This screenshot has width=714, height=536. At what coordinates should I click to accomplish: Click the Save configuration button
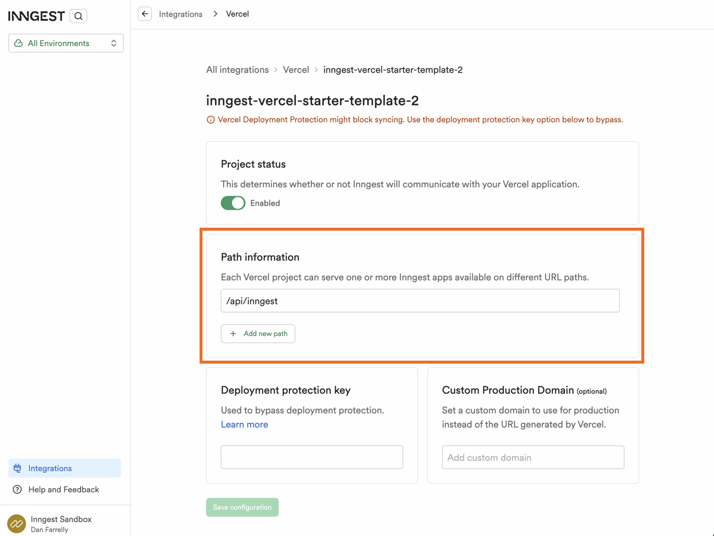242,507
